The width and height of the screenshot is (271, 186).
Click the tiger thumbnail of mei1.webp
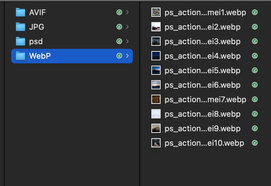(x=156, y=13)
